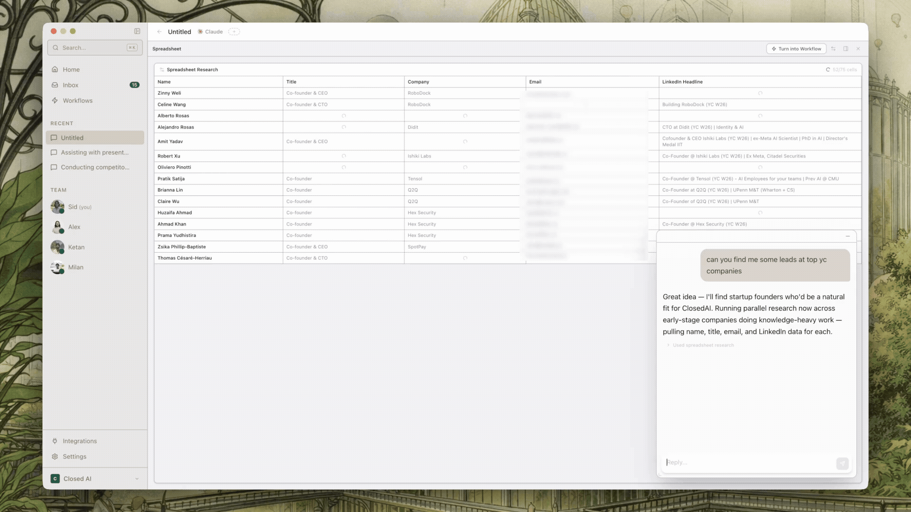This screenshot has width=911, height=512.
Task: Send the reply using the send icon
Action: (x=842, y=464)
